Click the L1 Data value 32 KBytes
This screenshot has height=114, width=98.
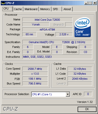point(80,69)
